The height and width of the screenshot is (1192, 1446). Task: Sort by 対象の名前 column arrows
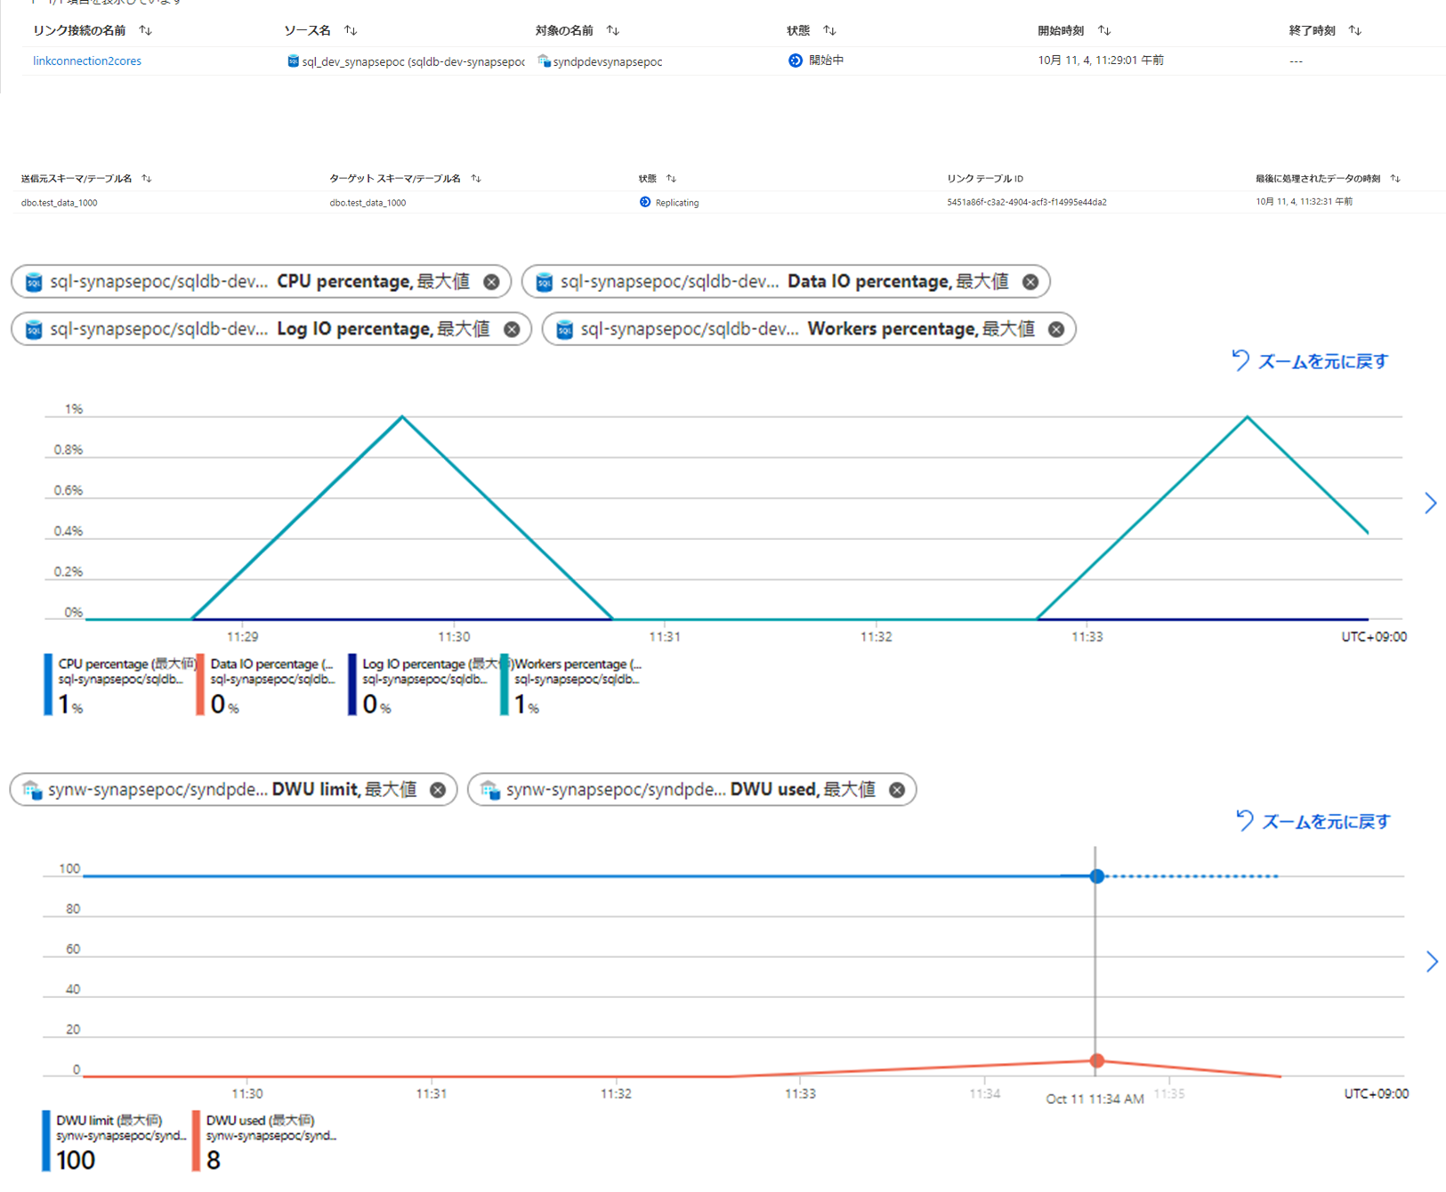click(x=612, y=30)
